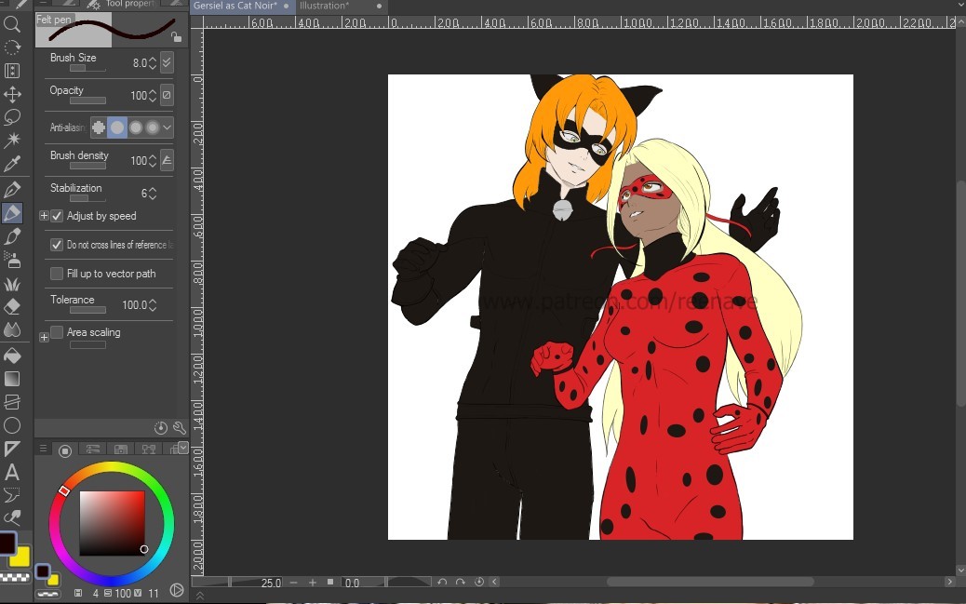Open color panel tabs overflow dropdown
The image size is (966, 604).
[183, 448]
